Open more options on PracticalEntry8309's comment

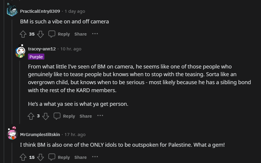95,34
